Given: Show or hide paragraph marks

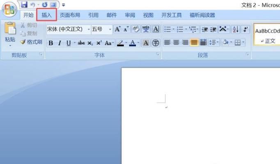Looking at the screenshot, I should 246,29.
